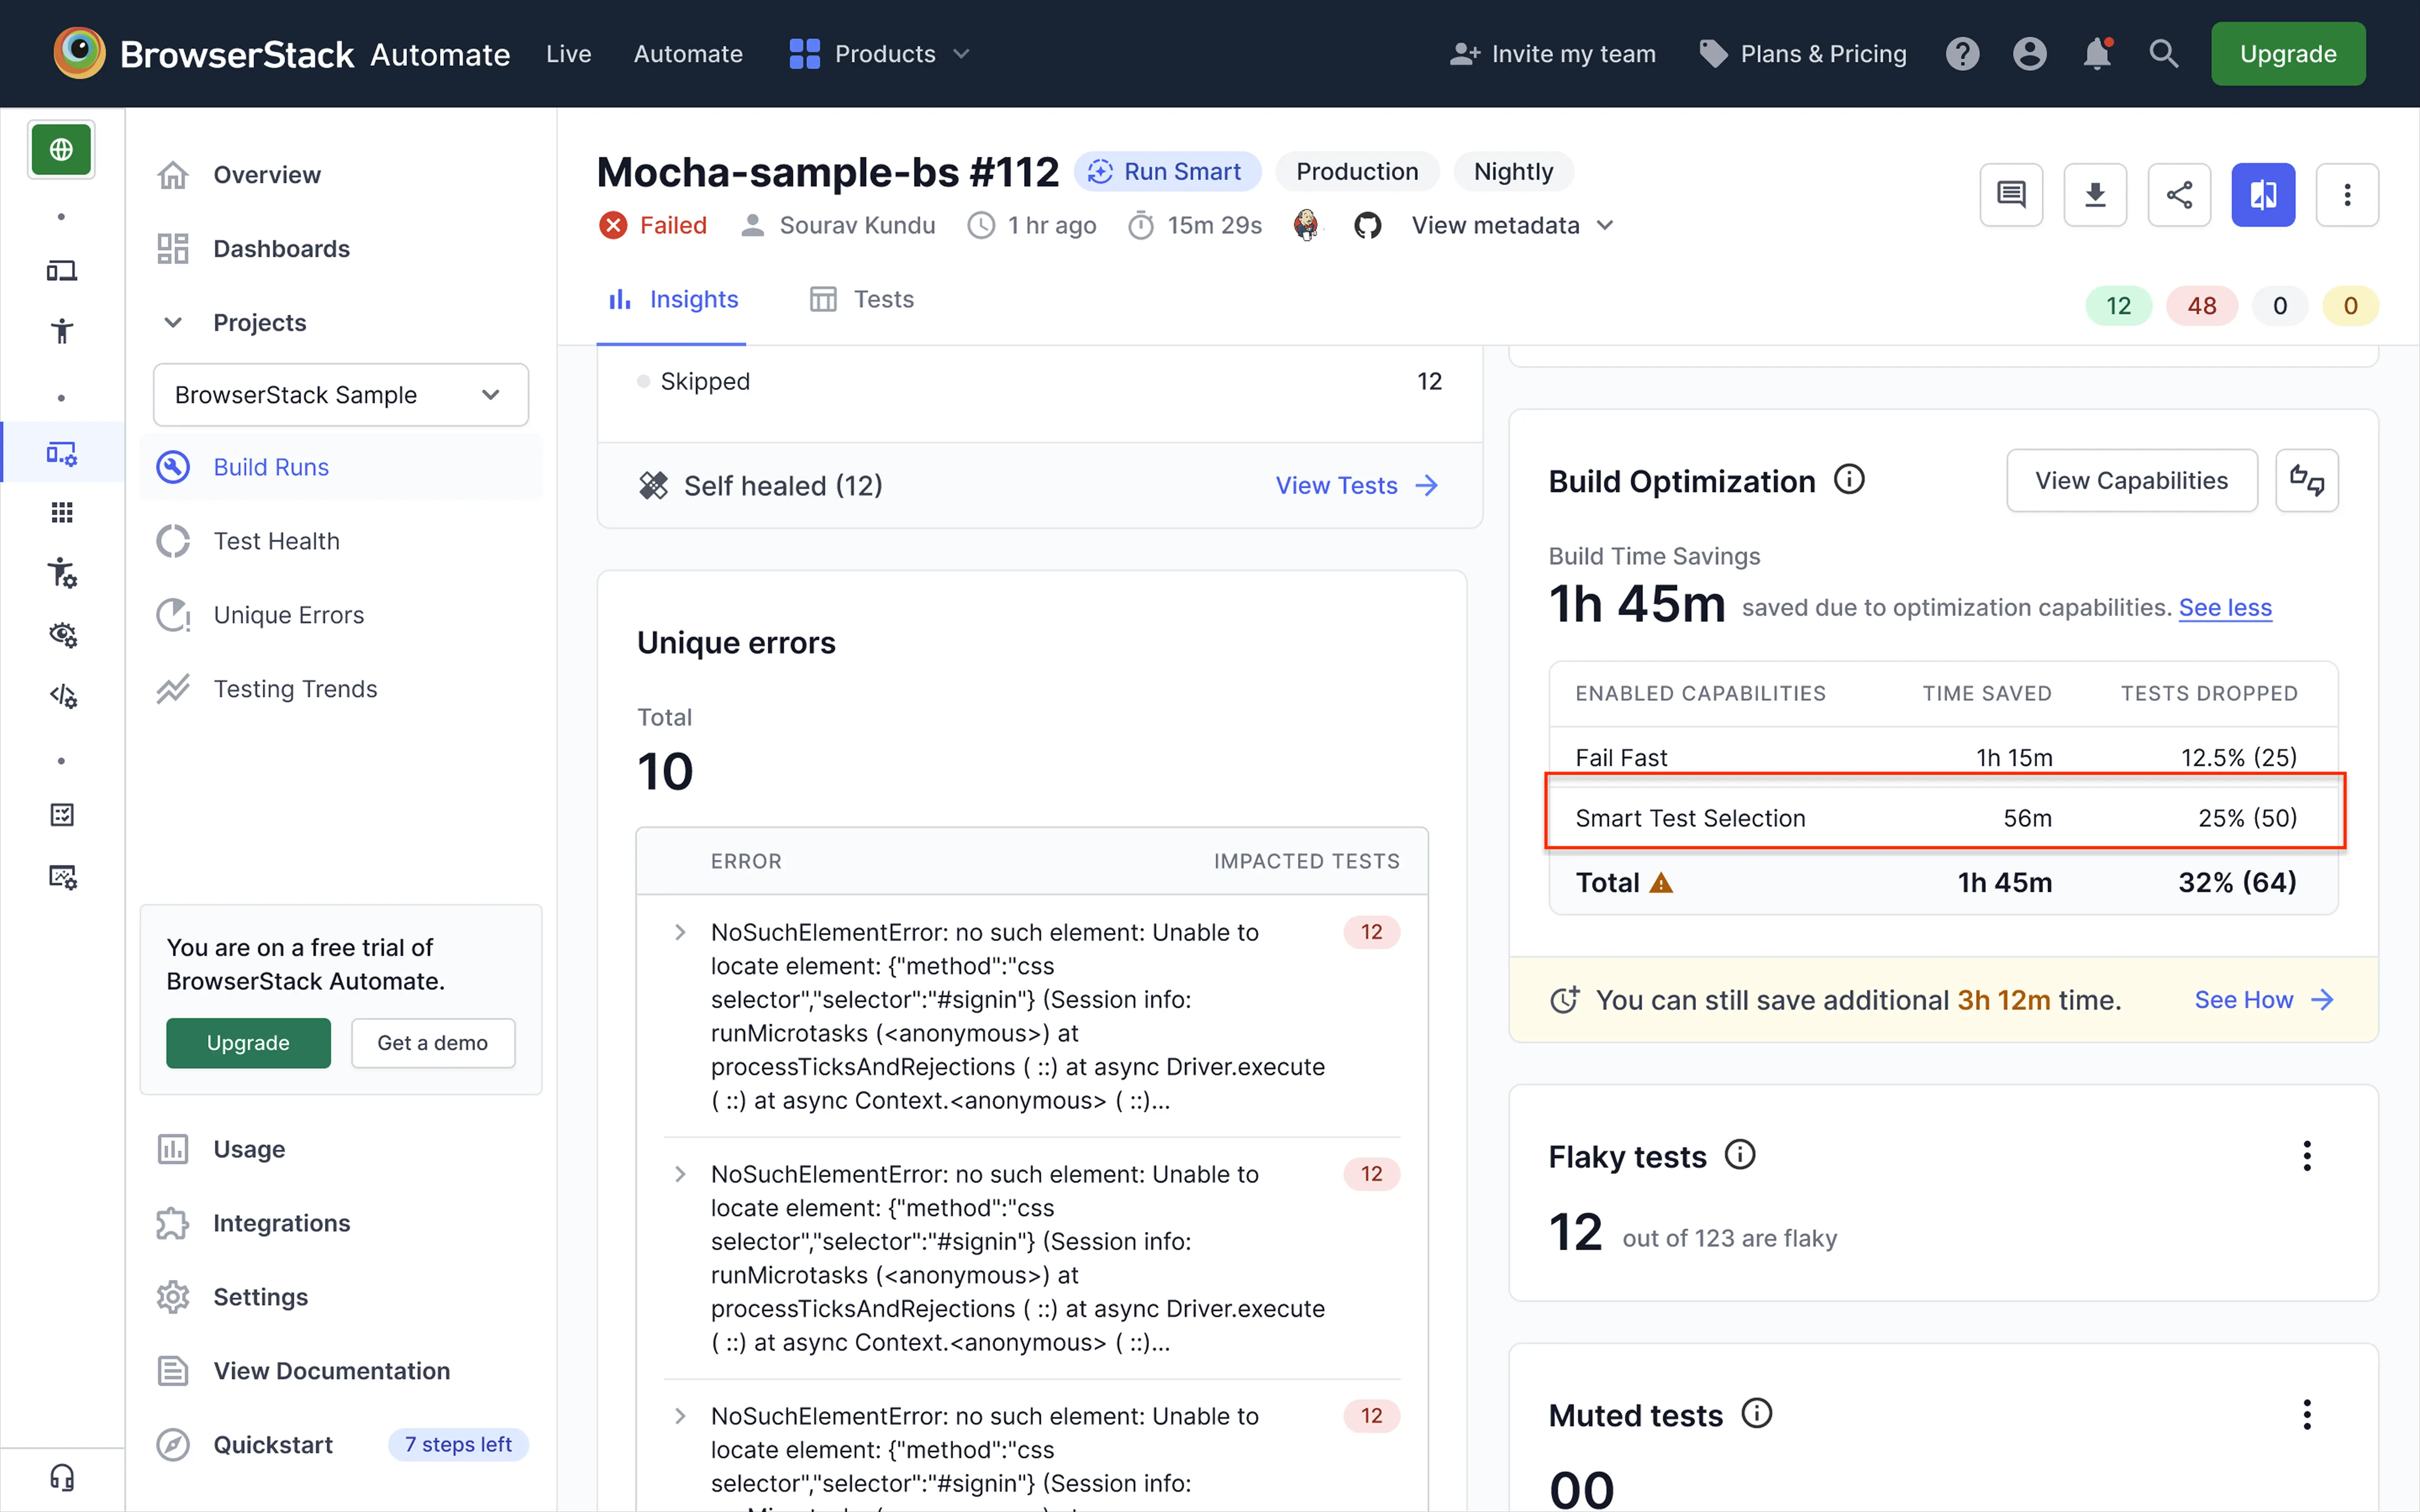Expand the View metadata dropdown
Viewport: 2420px width, 1512px height.
point(1512,225)
